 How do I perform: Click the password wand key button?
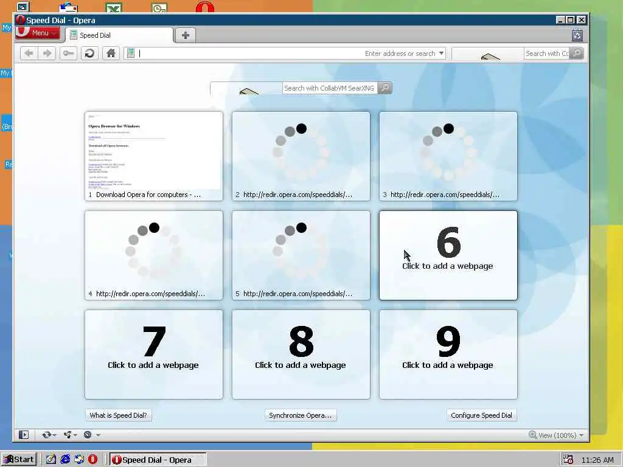[x=68, y=54]
